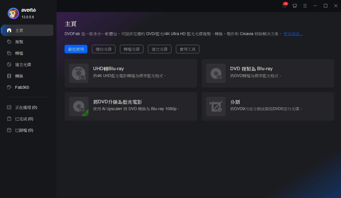The height and width of the screenshot is (198, 341).
Task: Open 將DVD升級為藍光電影 card title
Action: pos(117,102)
